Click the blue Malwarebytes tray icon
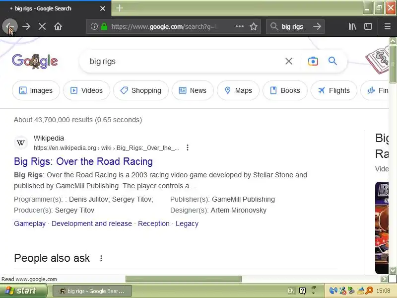Viewport: 397px width, 298px height. (333, 291)
